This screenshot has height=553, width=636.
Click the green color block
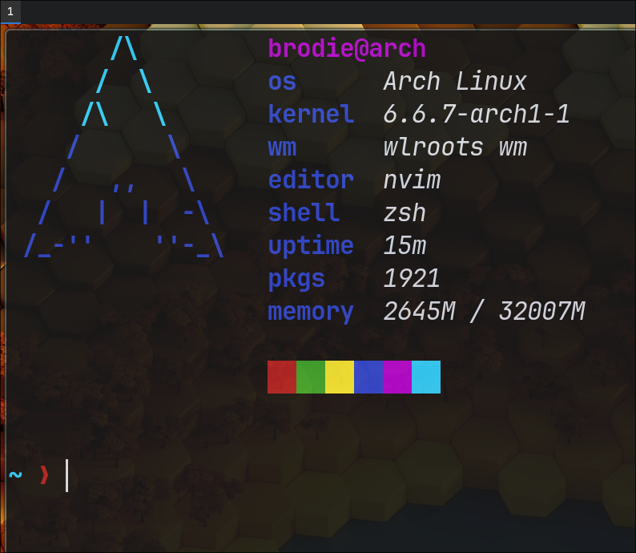tap(311, 377)
